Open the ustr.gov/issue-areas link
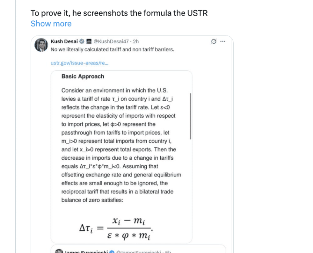 click(x=79, y=63)
